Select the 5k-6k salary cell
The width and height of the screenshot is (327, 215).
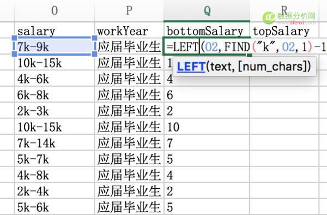[x=55, y=207]
